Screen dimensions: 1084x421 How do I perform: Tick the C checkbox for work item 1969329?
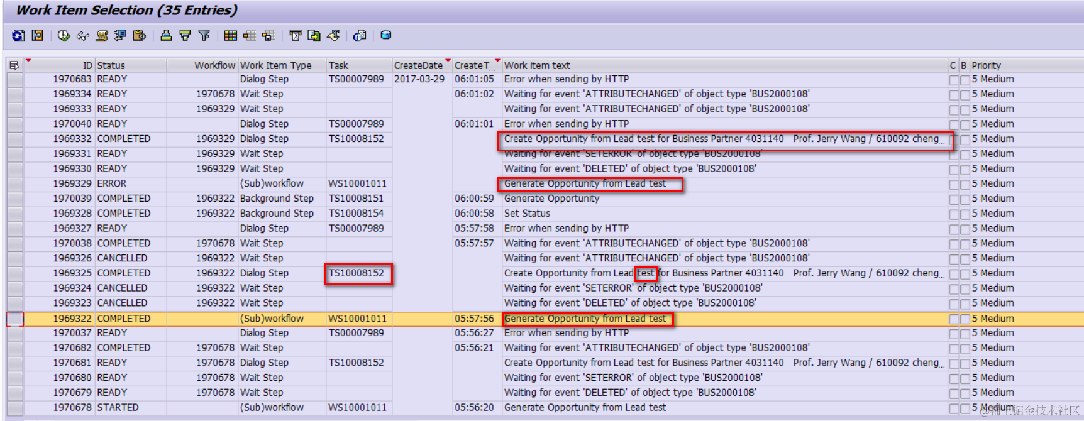pyautogui.click(x=954, y=185)
